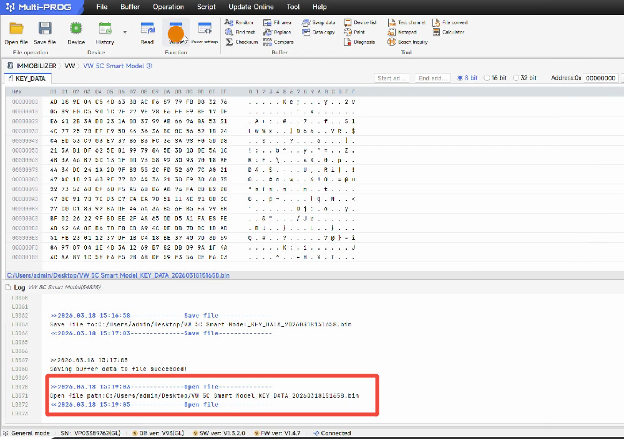Open the Device chip icon
624x439 pixels.
click(76, 29)
